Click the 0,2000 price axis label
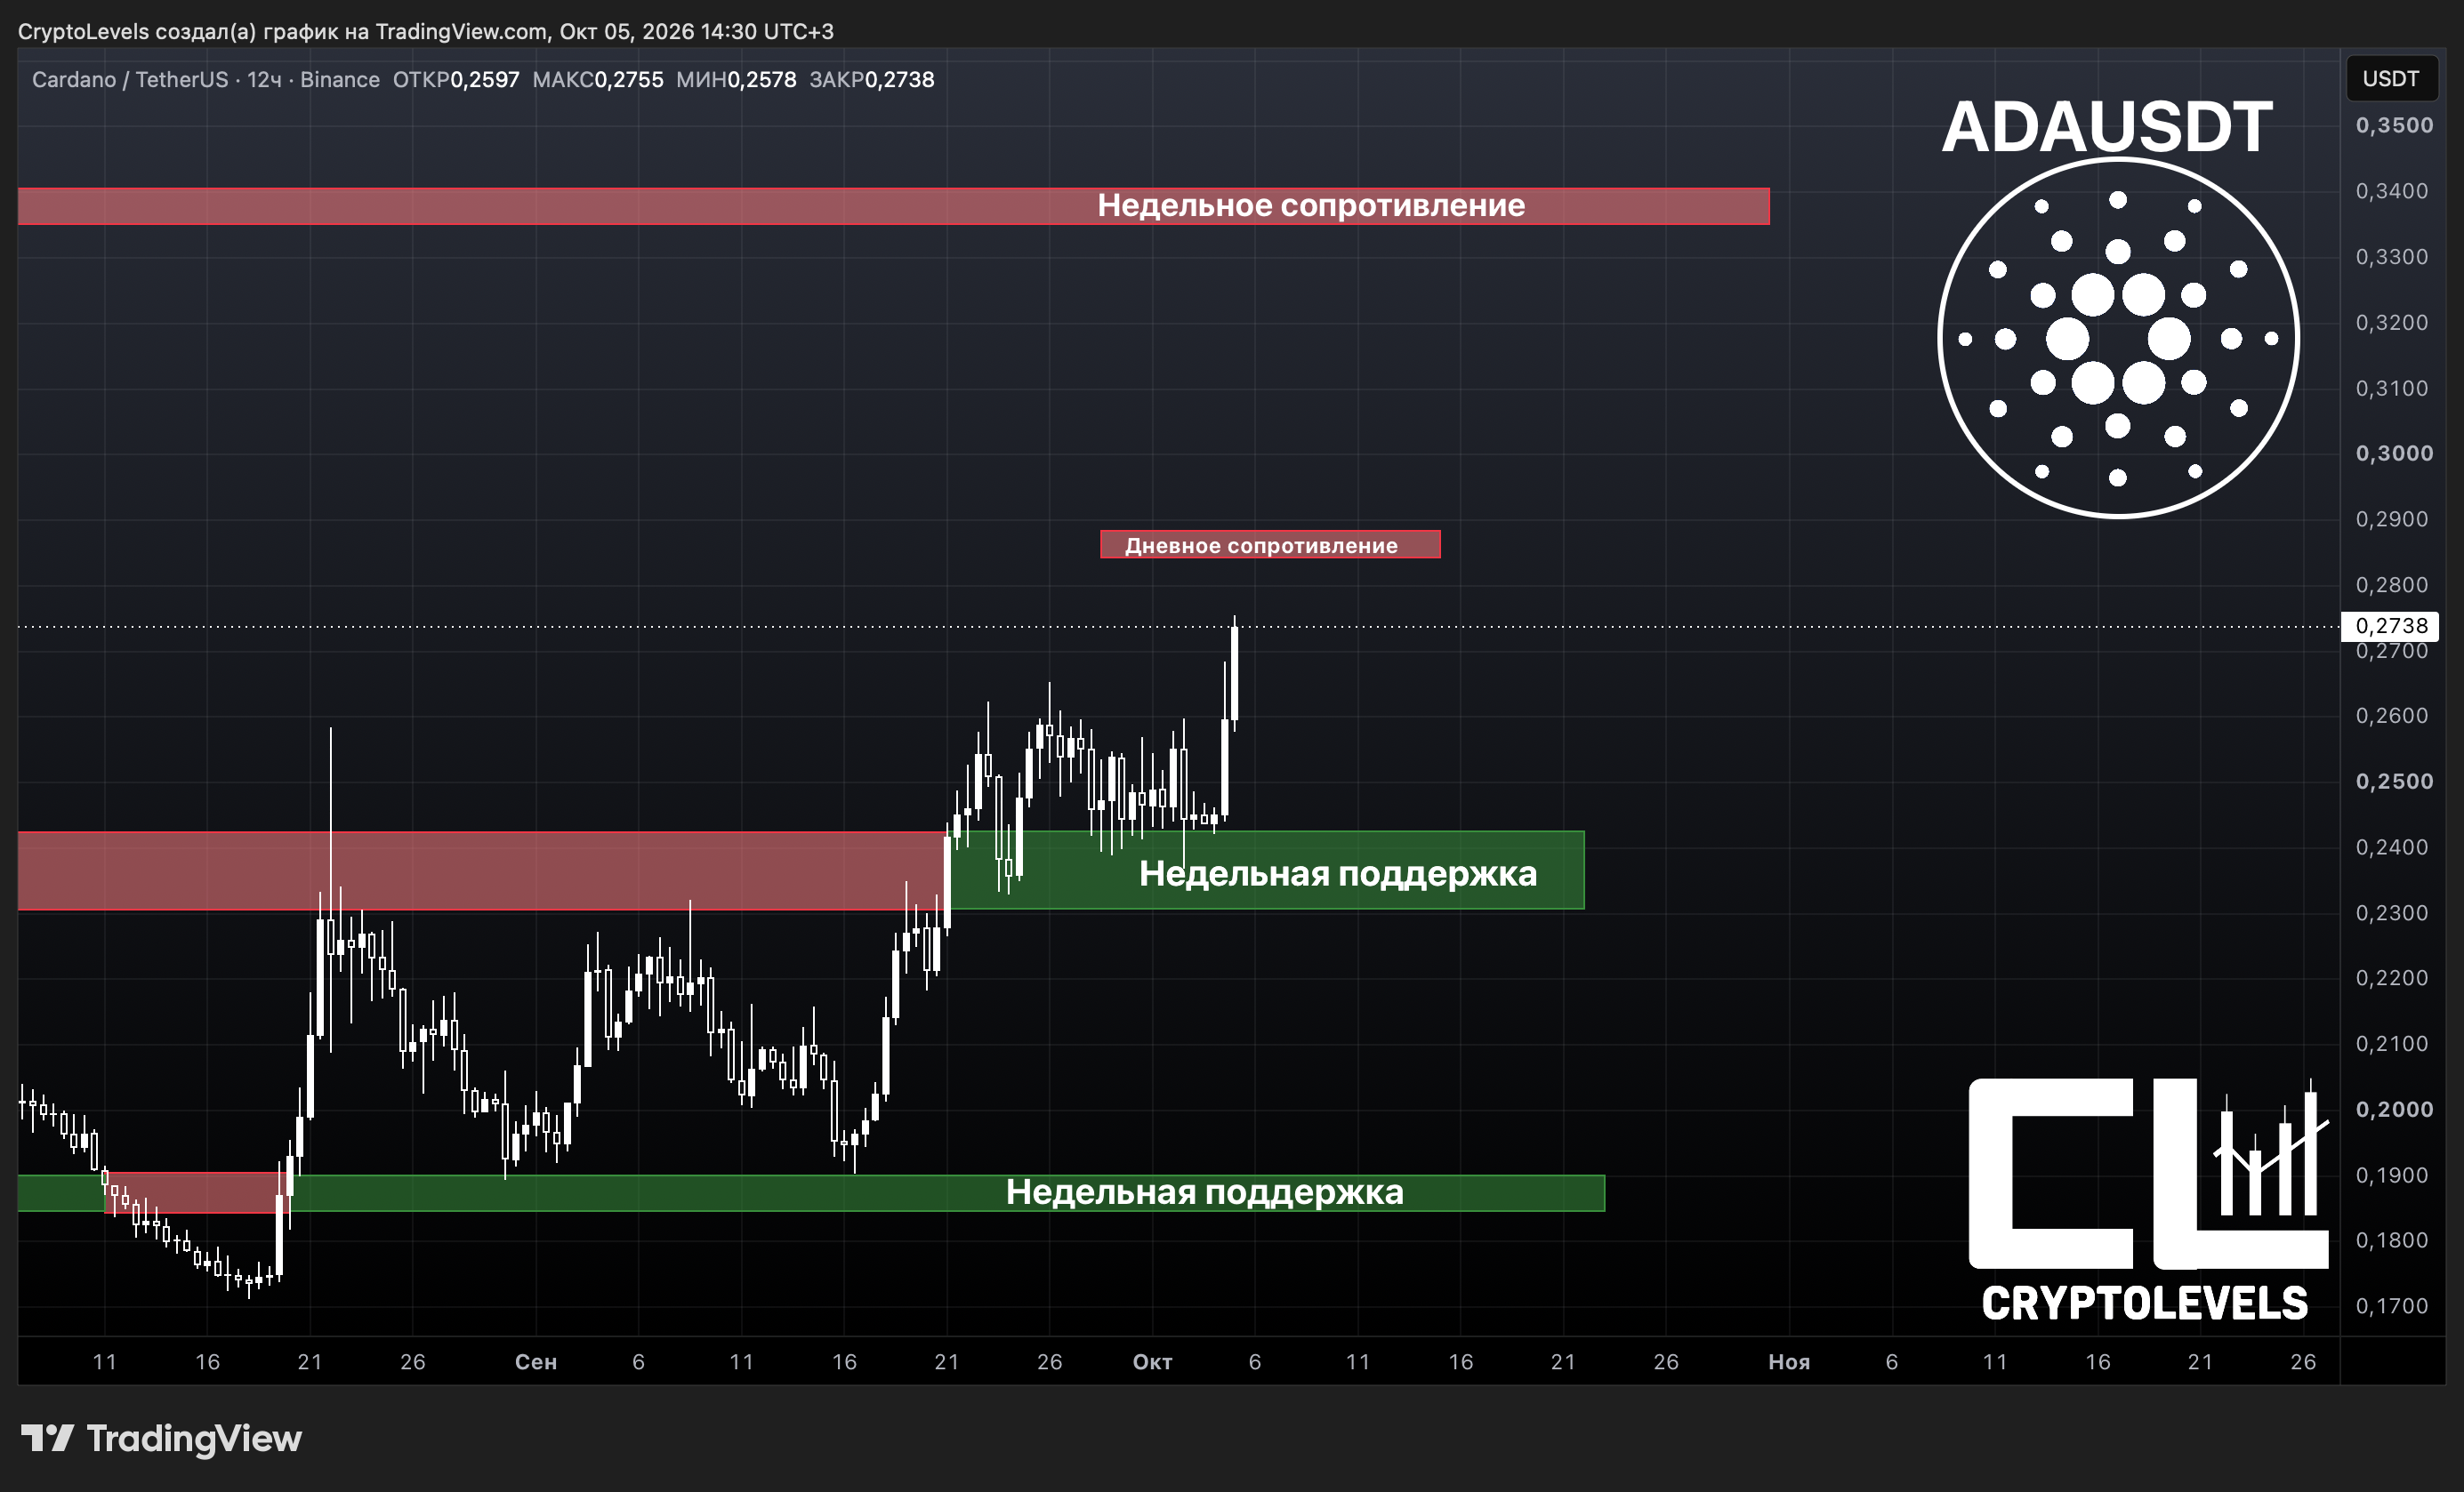The width and height of the screenshot is (2464, 1492). pyautogui.click(x=2394, y=1108)
